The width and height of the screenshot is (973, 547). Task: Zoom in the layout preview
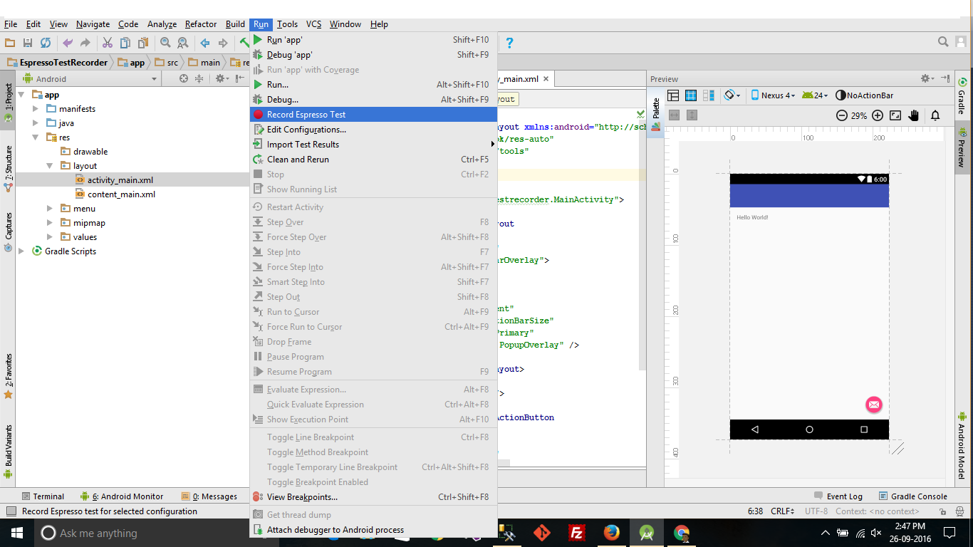[878, 115]
